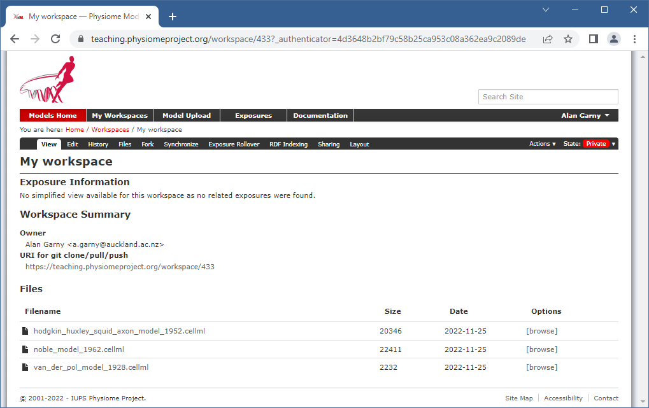Open the Actions dropdown menu
Viewport: 649px width, 408px height.
coord(542,144)
